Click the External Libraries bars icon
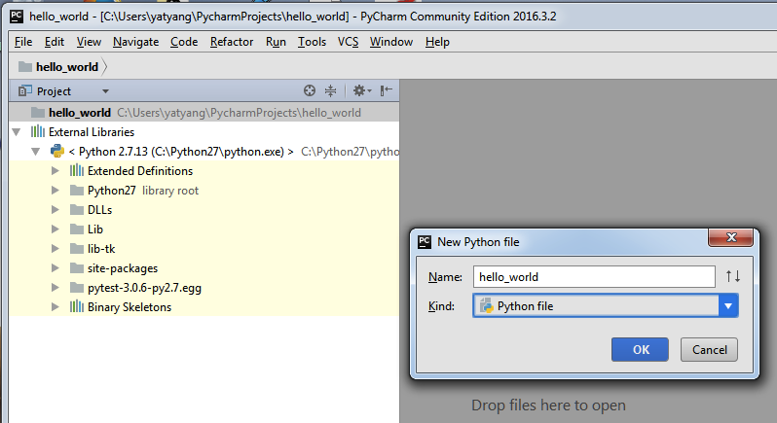This screenshot has height=423, width=777. [38, 131]
